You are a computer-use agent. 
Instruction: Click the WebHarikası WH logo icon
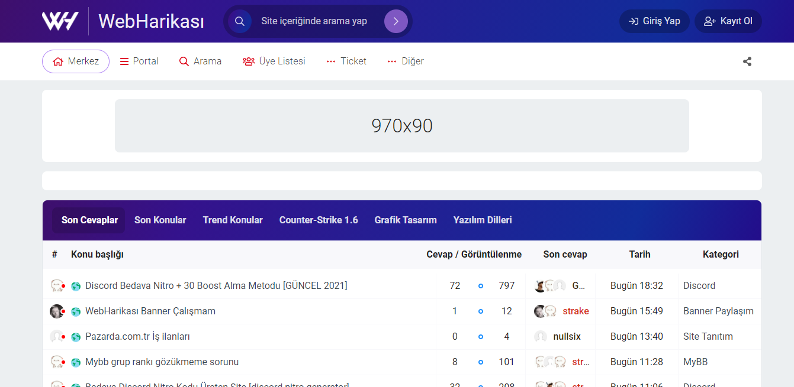point(60,21)
